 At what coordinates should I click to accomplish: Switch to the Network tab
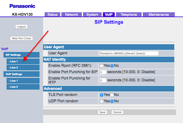(71, 14)
